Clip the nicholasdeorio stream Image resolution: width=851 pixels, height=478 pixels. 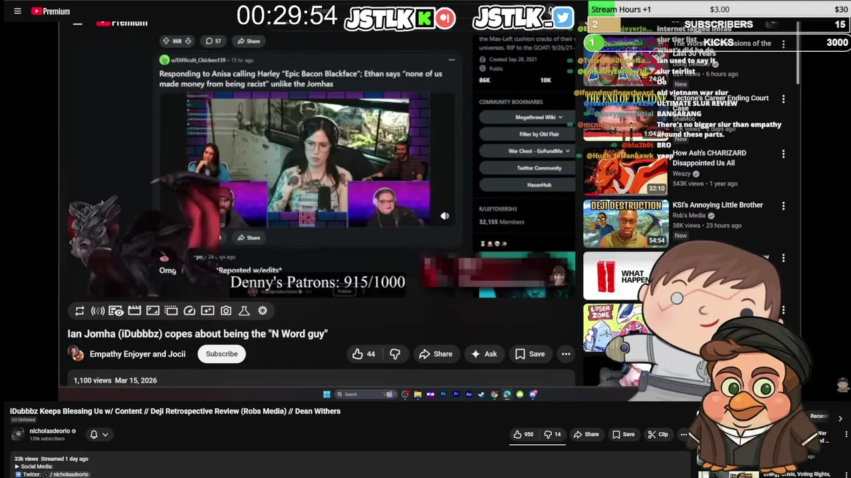pos(658,434)
